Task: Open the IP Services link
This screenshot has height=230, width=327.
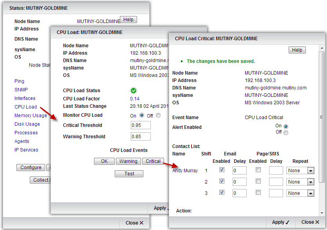Action: [26, 150]
